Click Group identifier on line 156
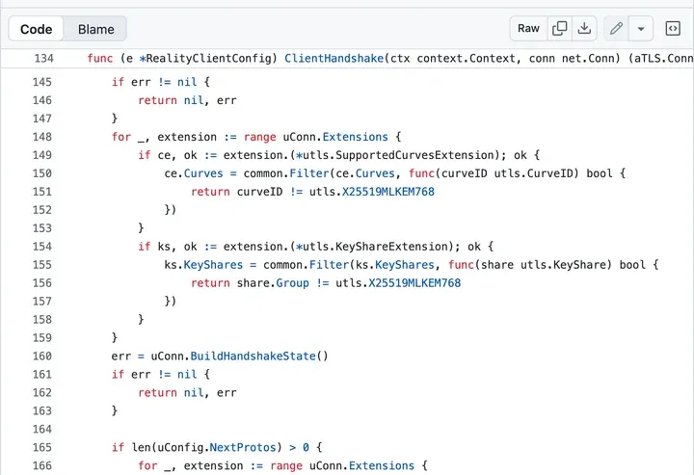694x475 pixels. 293,283
